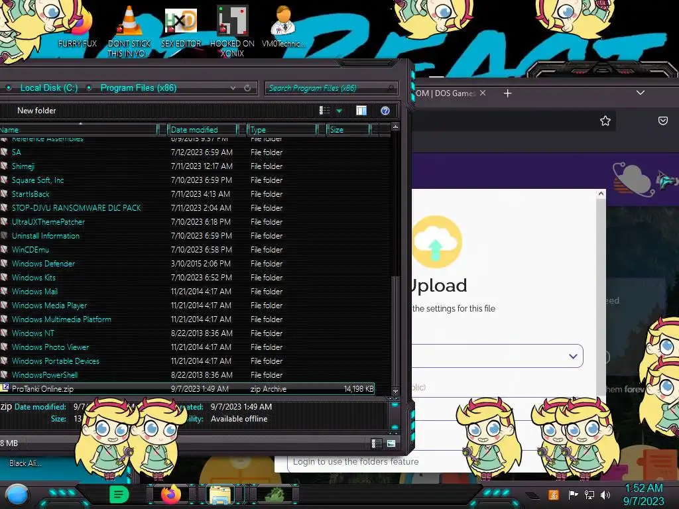Toggle the Explorer preview pane button
Screen dimensions: 679x509
(361, 111)
